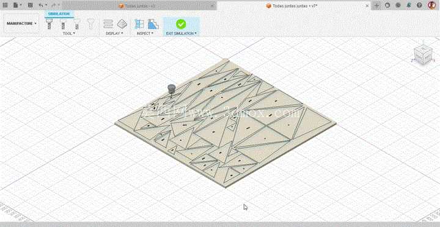Expand the undo history dropdown arrow

click(46, 5)
